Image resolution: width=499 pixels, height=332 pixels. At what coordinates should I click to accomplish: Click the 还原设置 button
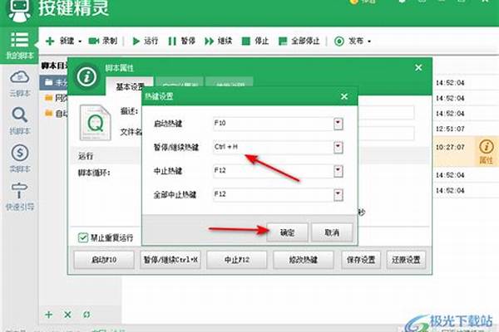click(x=406, y=260)
